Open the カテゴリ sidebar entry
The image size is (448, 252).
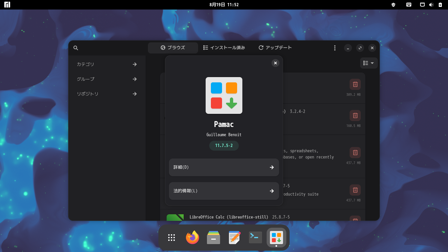(107, 64)
